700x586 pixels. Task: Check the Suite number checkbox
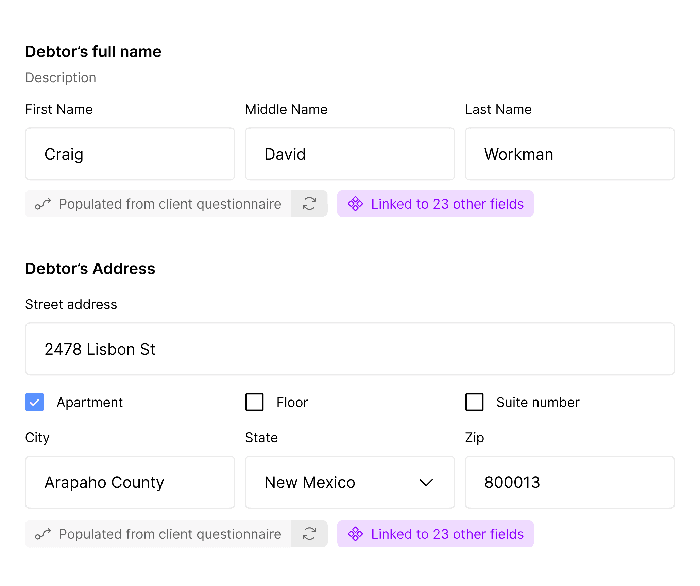pyautogui.click(x=474, y=402)
